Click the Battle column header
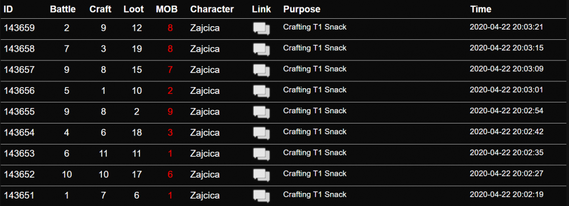Image resolution: width=569 pixels, height=206 pixels. click(63, 10)
